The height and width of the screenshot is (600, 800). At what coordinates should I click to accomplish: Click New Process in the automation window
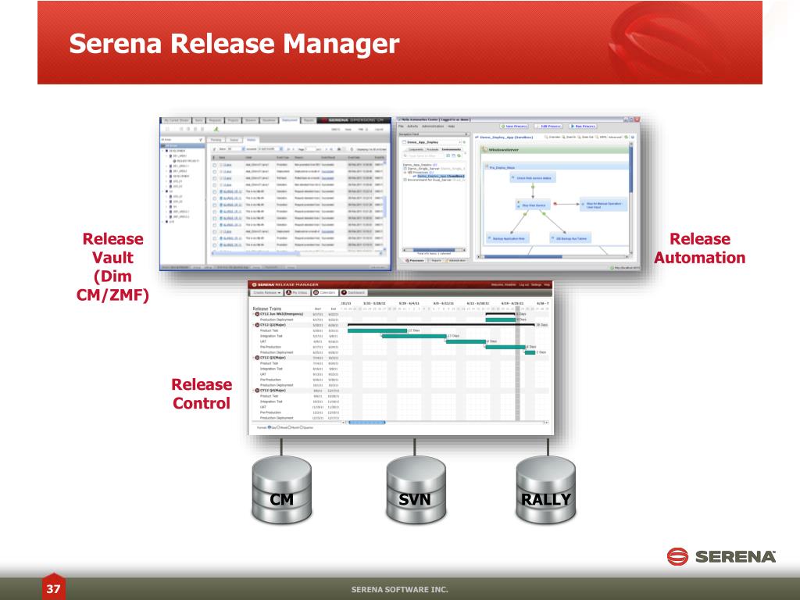[x=514, y=126]
